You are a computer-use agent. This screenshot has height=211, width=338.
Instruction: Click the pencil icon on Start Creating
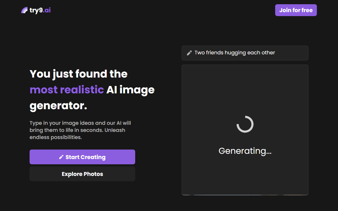(61, 157)
